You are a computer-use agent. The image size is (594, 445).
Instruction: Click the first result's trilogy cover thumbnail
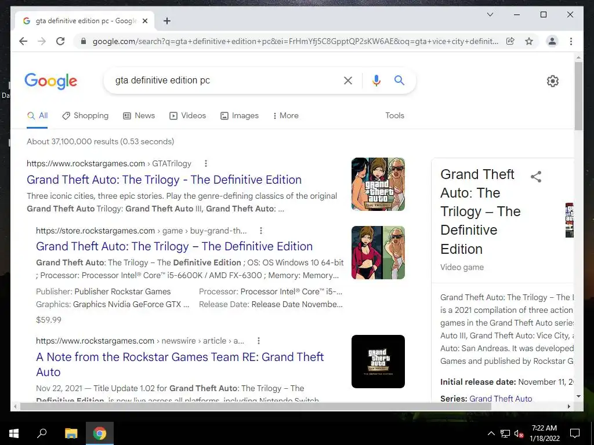pyautogui.click(x=378, y=184)
